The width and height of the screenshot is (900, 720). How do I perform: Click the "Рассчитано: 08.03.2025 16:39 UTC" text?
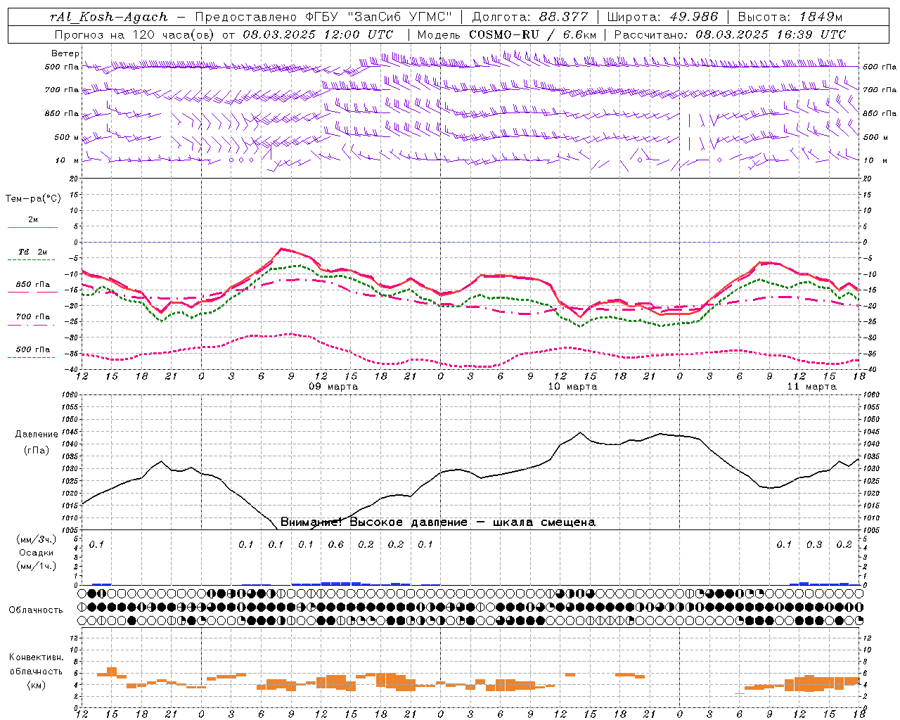pos(730,34)
